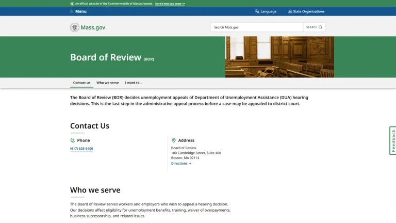Click the Contact Us section heading

(90, 125)
